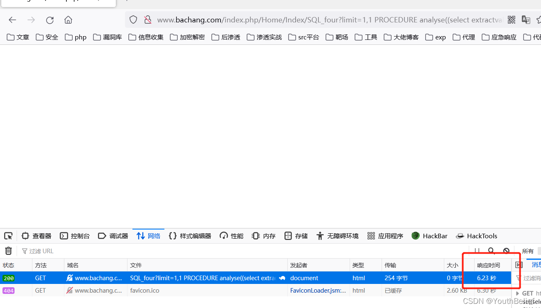This screenshot has height=308, width=541.
Task: Switch to the 性能 performance tab
Action: (x=231, y=236)
